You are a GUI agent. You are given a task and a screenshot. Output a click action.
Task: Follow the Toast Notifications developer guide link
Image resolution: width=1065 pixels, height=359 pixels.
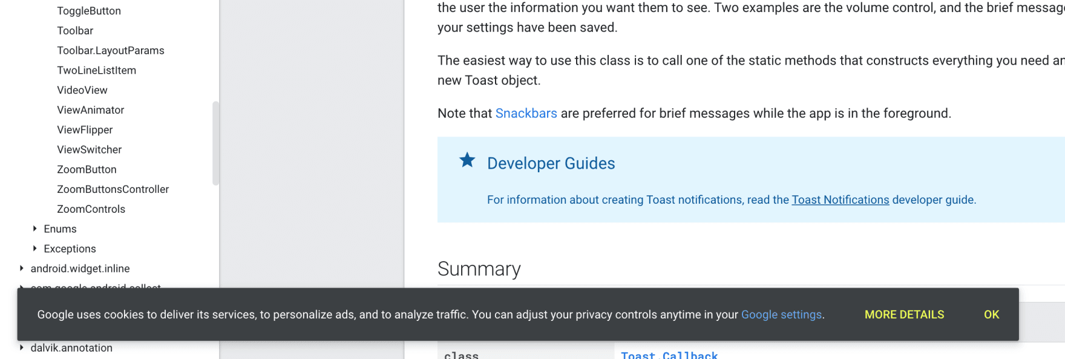point(840,199)
